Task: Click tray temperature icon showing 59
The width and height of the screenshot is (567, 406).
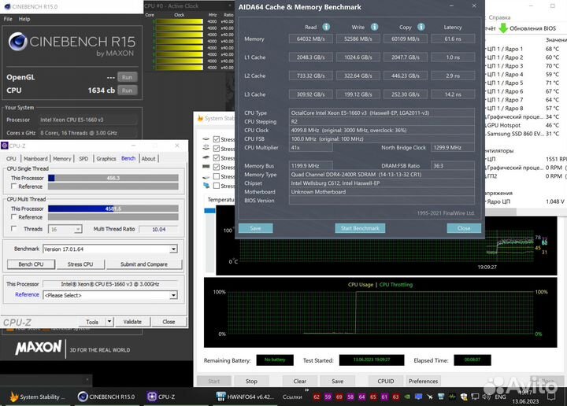Action: point(328,397)
